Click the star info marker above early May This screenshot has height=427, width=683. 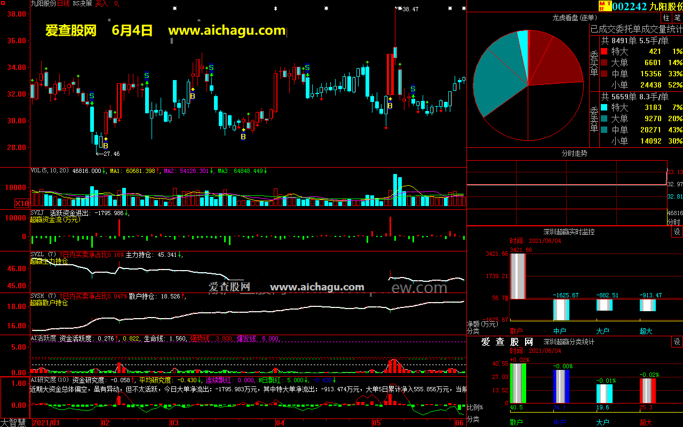tap(327, 8)
